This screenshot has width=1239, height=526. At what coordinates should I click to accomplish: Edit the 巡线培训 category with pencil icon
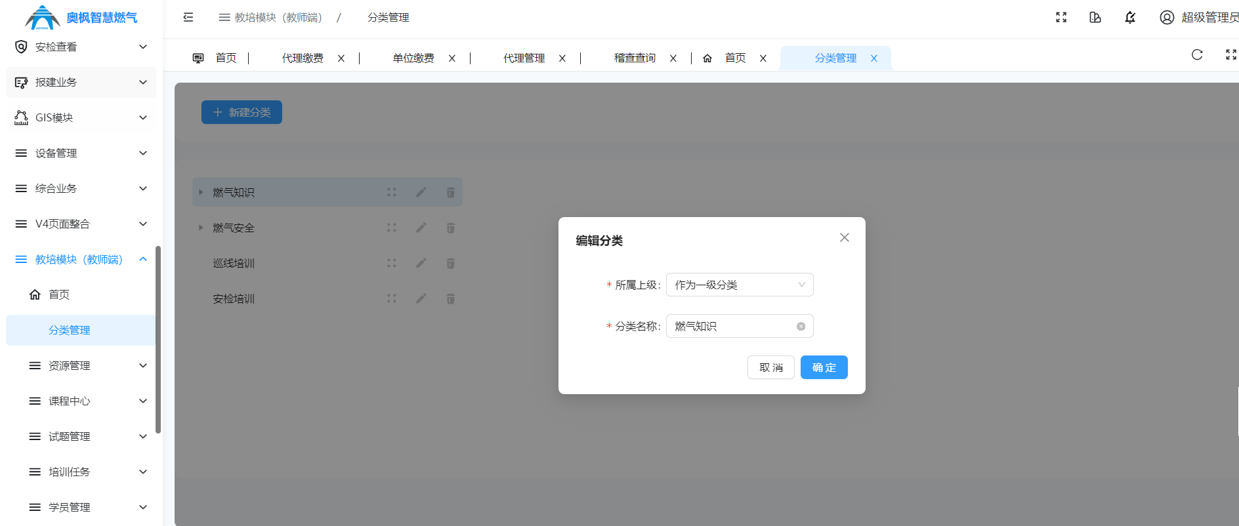[x=421, y=263]
